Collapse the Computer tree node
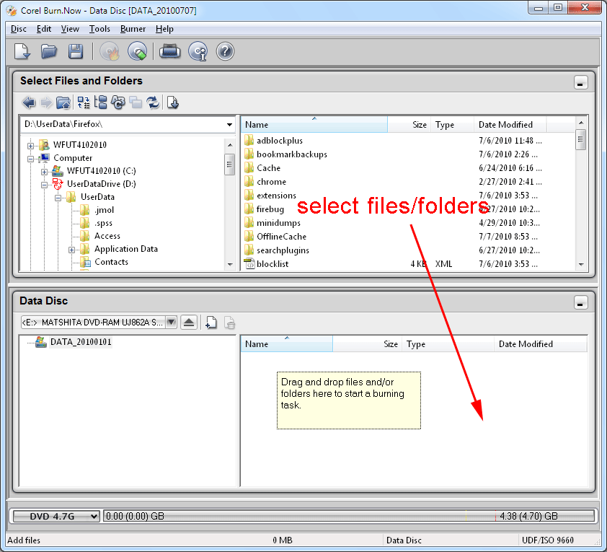The width and height of the screenshot is (607, 552). (x=30, y=159)
